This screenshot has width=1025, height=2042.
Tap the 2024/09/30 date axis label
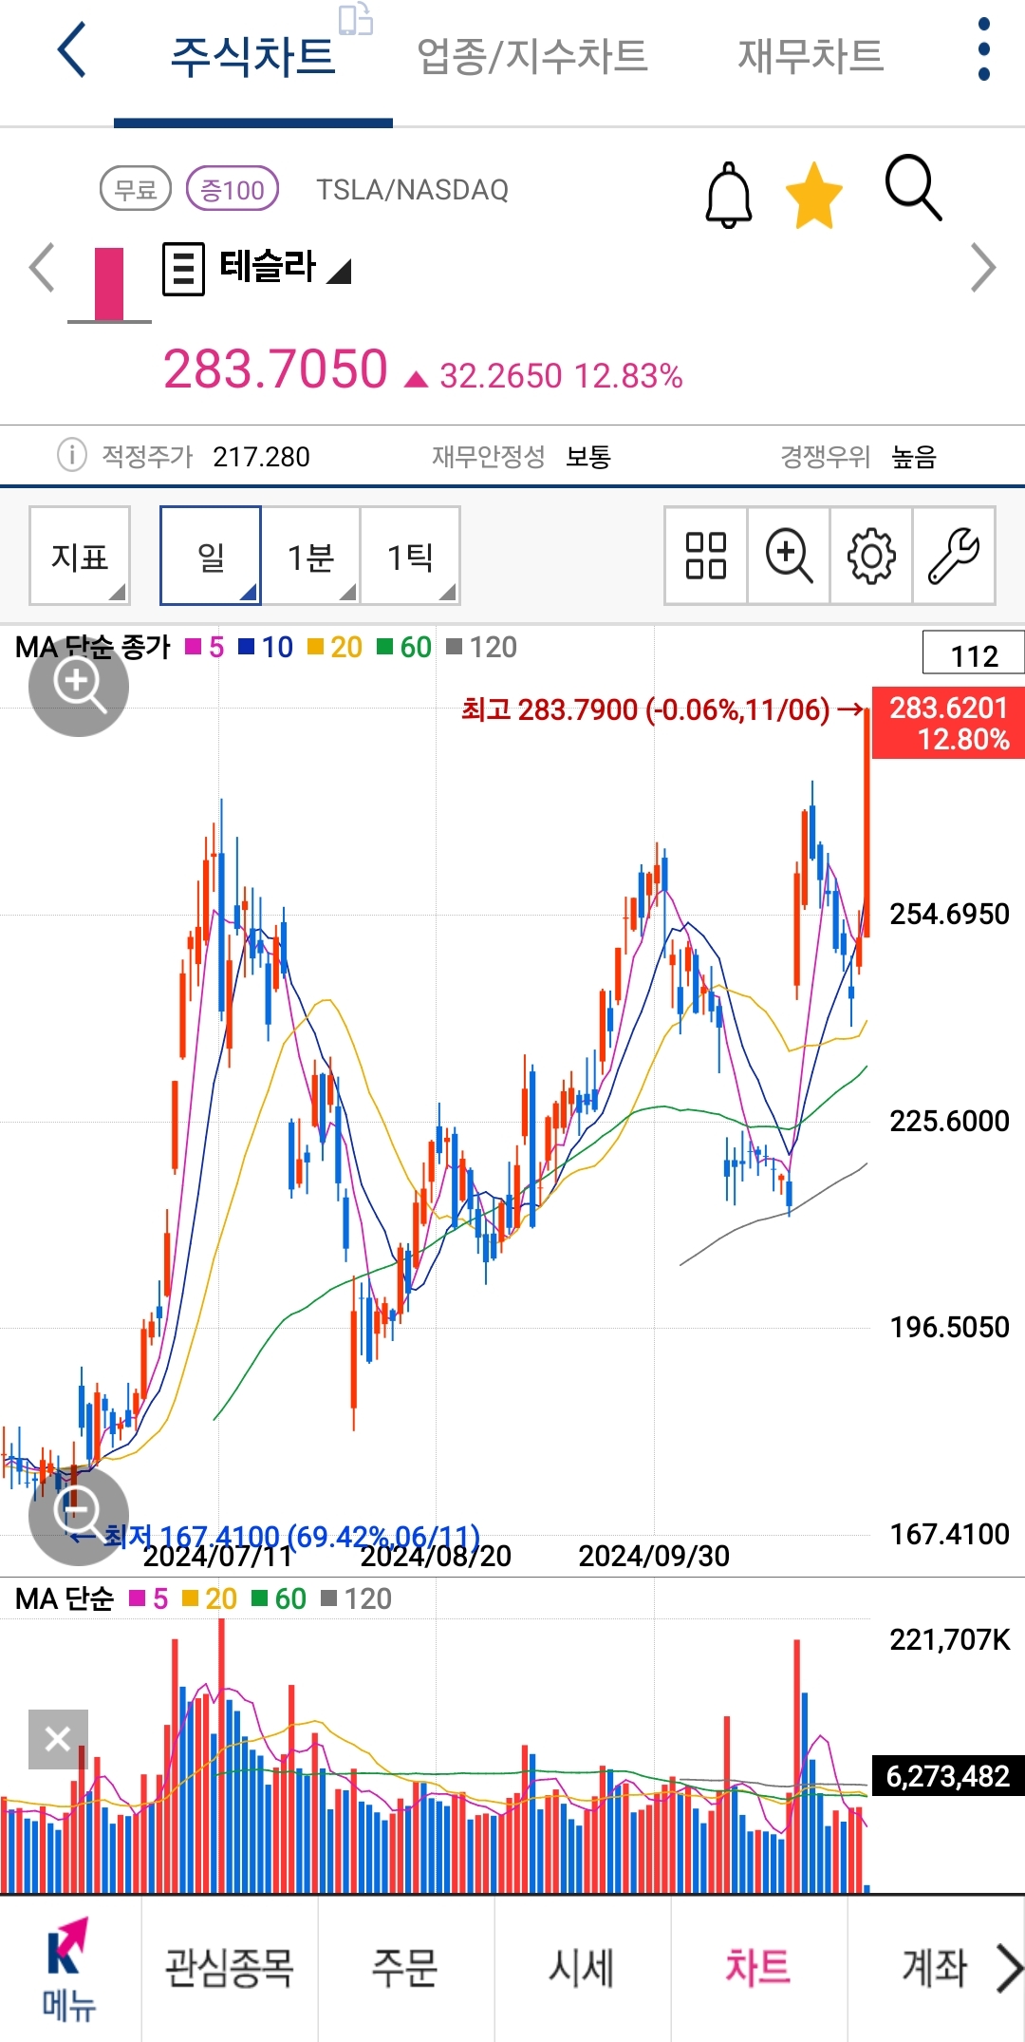(654, 1555)
